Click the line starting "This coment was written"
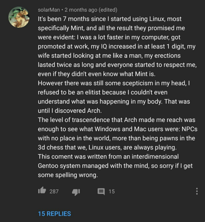The width and height of the screenshot is (205, 222). pyautogui.click(x=108, y=156)
